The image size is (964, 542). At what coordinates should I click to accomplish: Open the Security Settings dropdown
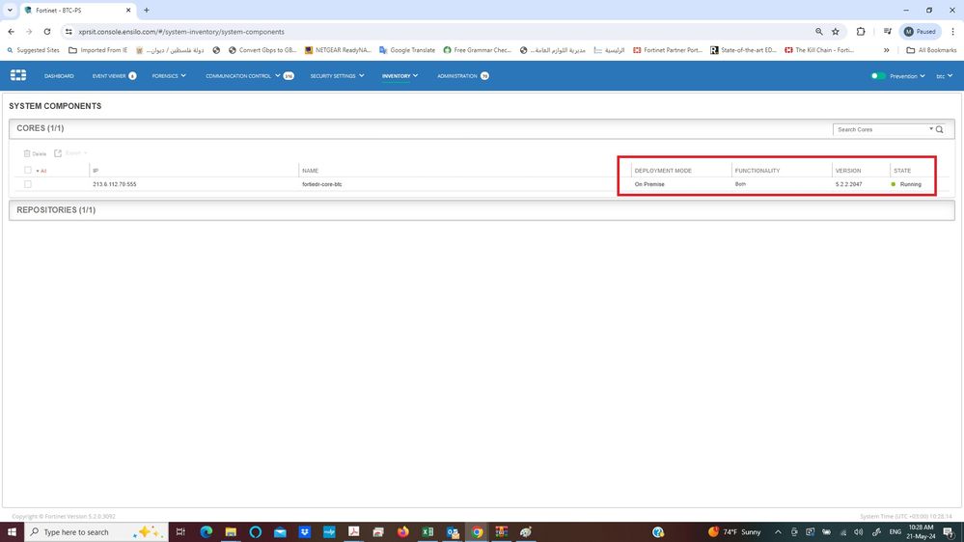[337, 75]
